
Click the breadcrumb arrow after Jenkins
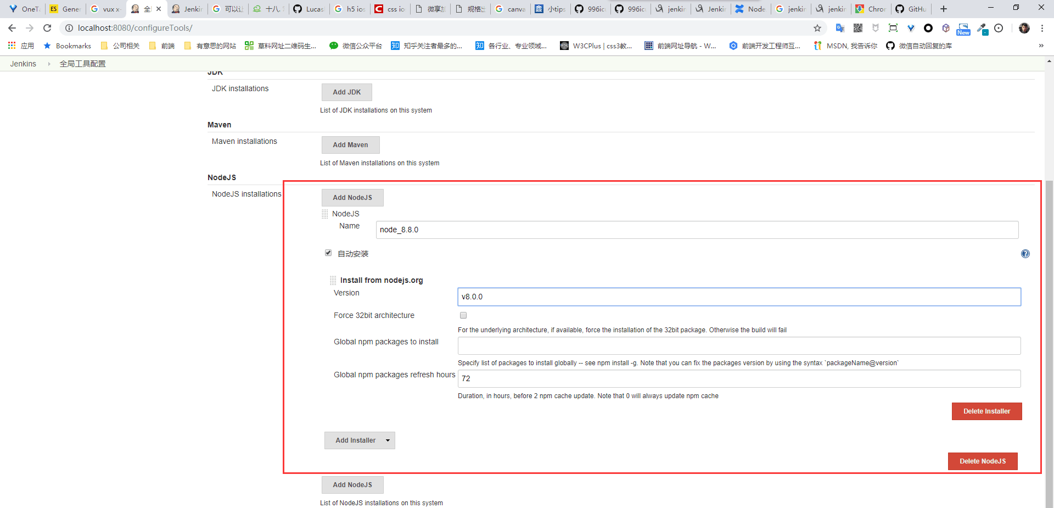(x=49, y=64)
